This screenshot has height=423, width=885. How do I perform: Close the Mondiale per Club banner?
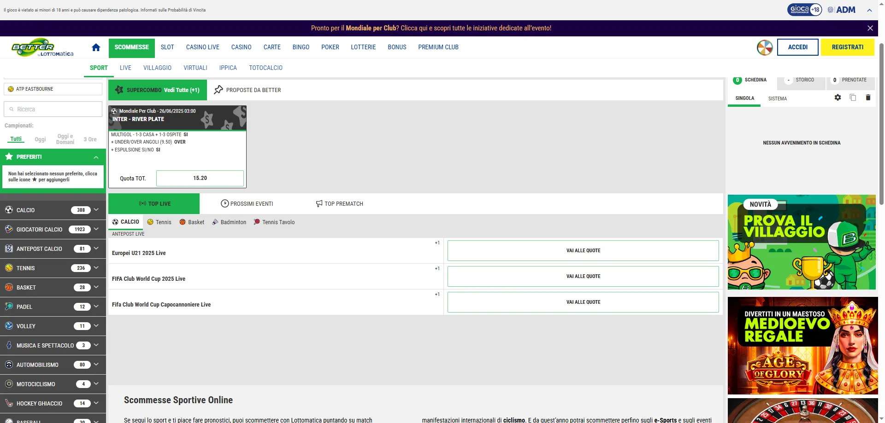[870, 28]
